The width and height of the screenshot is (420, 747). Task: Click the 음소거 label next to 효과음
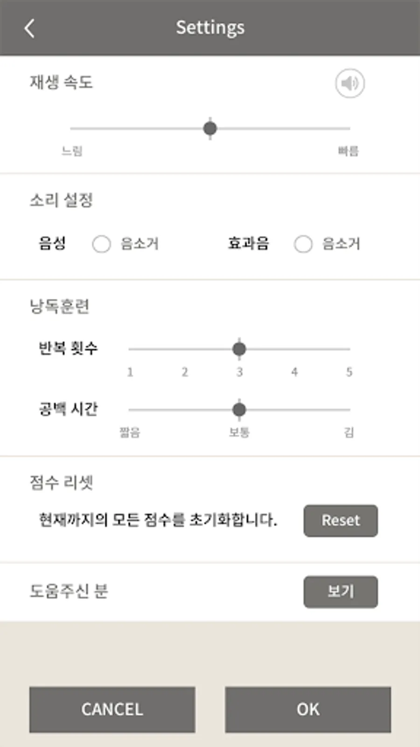coord(341,244)
